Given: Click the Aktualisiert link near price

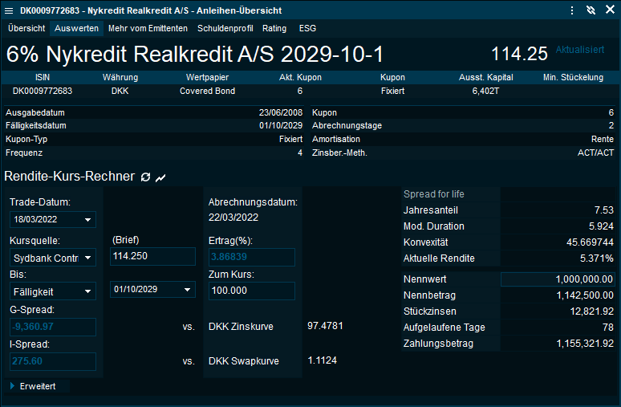Looking at the screenshot, I should tap(579, 50).
